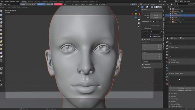Open the Sculpt menu in viewport header

tap(14, 7)
